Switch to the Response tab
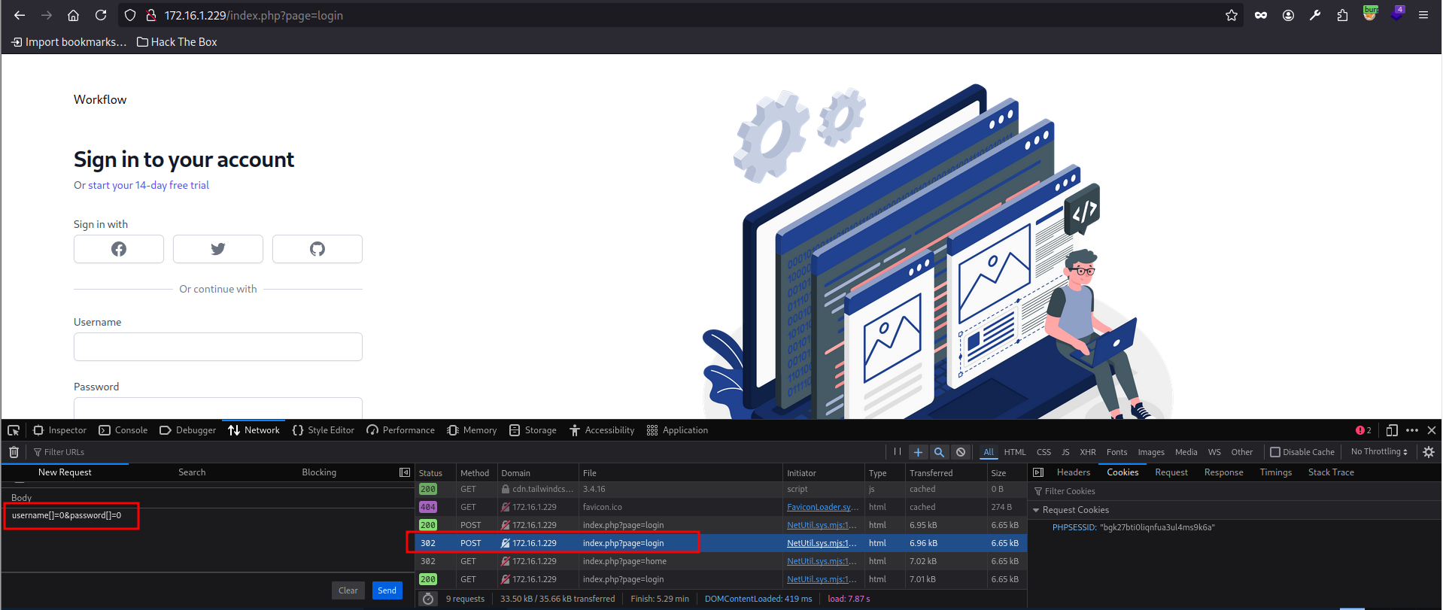1443x610 pixels. click(x=1223, y=472)
